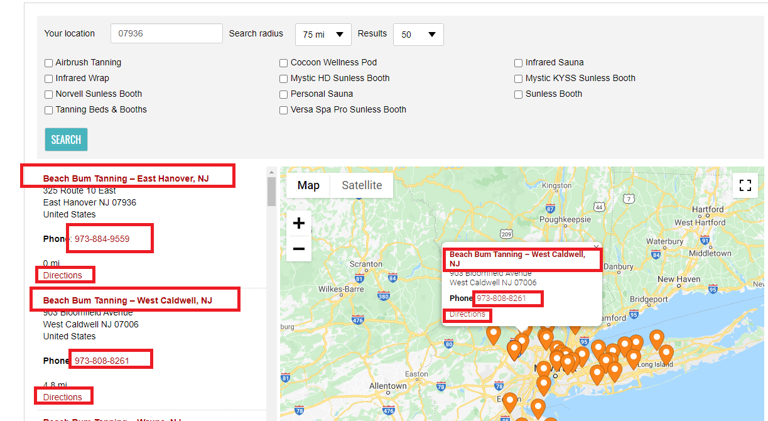Click the results list scrollbar

pos(271,192)
